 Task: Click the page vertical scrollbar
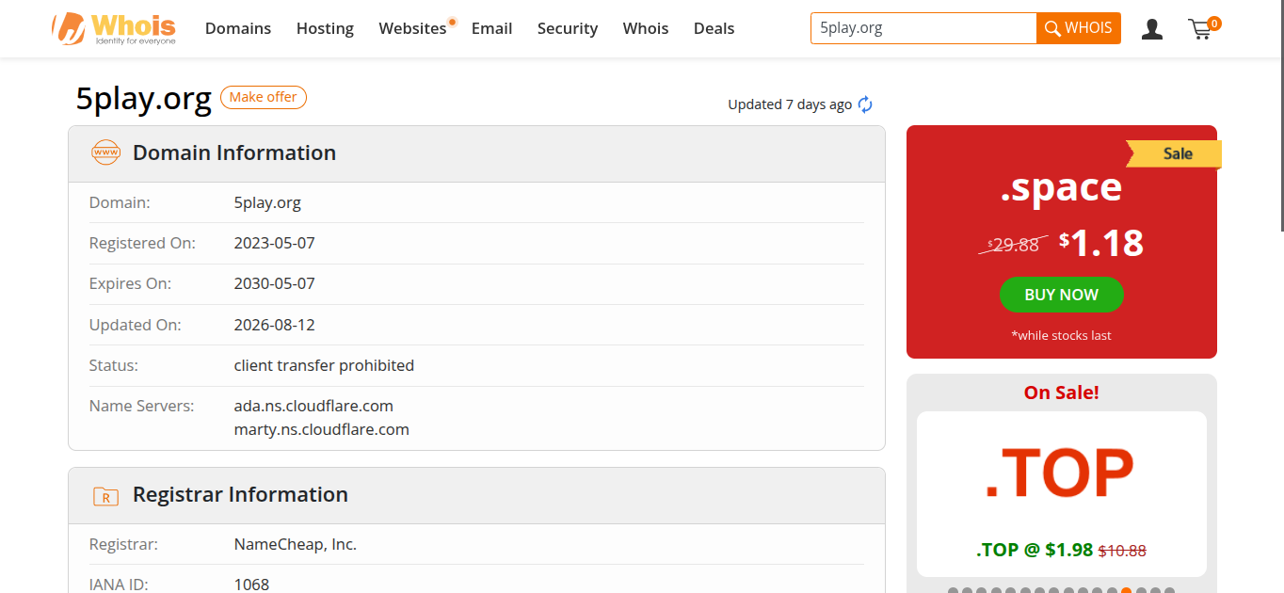point(1281,115)
